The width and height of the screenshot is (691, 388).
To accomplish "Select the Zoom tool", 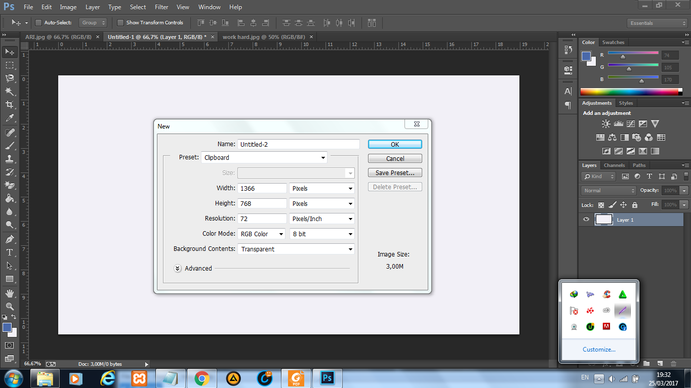I will point(9,307).
